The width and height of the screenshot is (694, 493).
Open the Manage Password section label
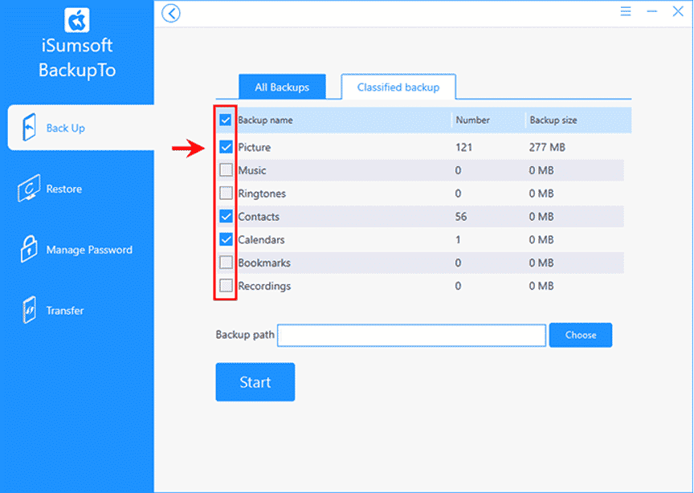click(x=89, y=250)
